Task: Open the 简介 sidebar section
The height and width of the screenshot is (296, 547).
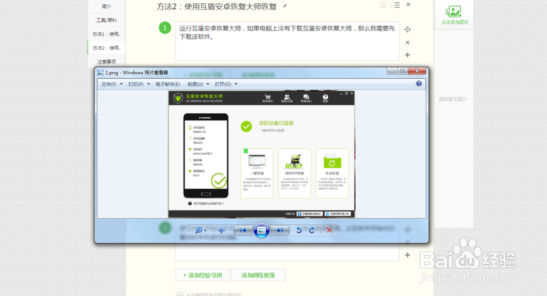Action: tap(107, 6)
